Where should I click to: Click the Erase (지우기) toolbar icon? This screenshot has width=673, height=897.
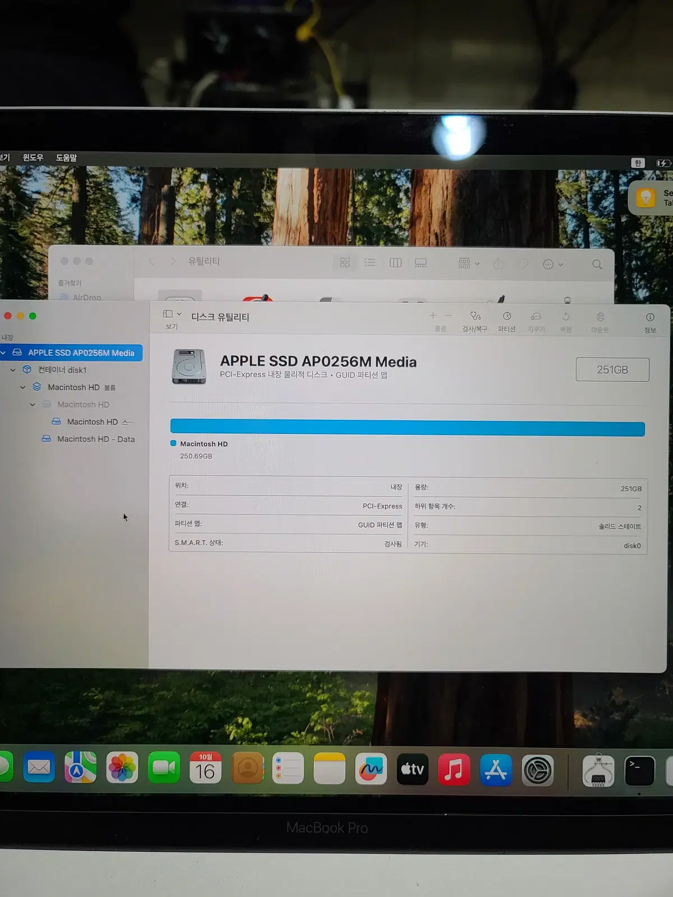pos(536,317)
